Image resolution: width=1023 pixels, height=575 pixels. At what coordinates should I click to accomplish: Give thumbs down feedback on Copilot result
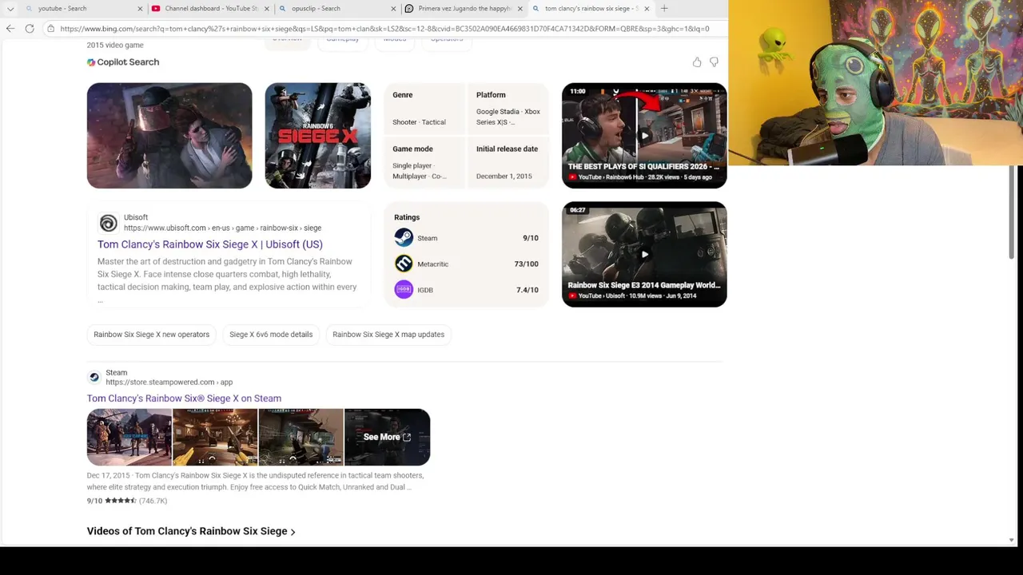click(x=714, y=62)
